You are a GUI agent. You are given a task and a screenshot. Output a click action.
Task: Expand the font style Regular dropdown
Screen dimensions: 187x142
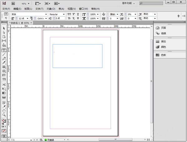[64, 14]
